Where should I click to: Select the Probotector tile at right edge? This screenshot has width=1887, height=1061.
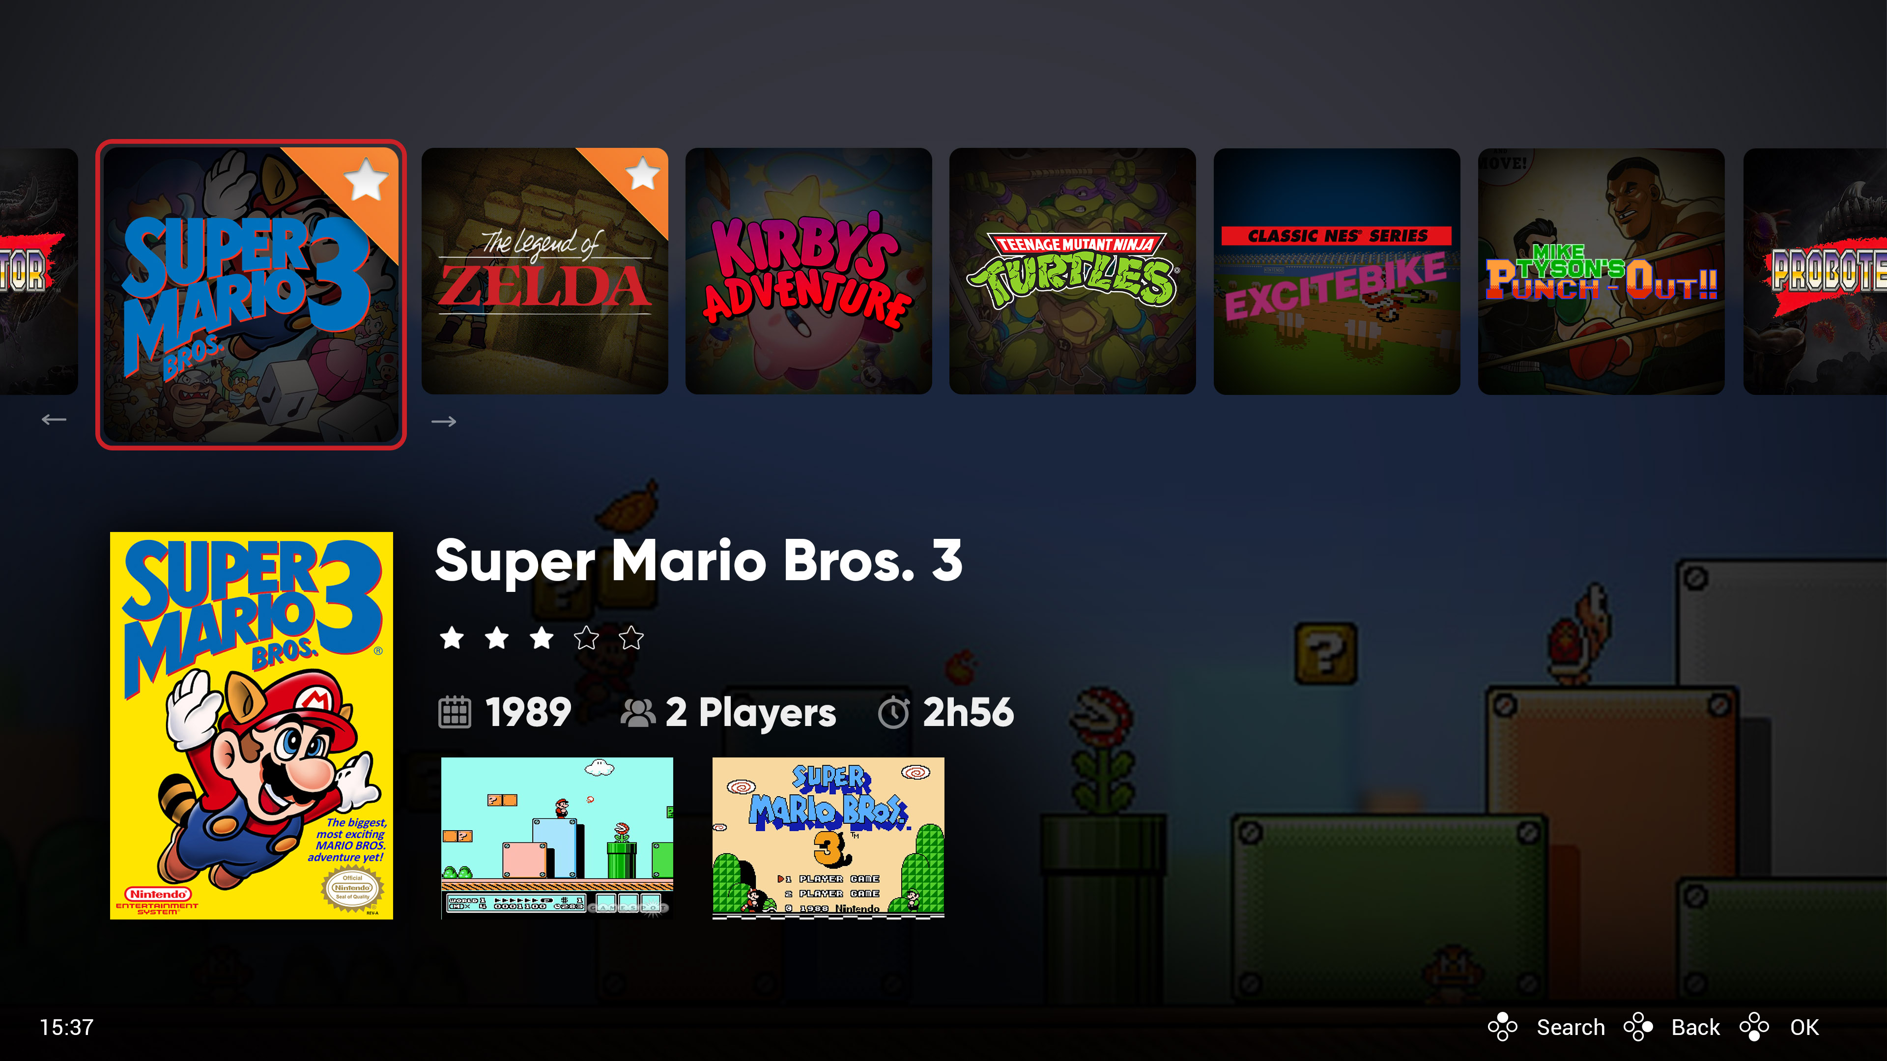tap(1815, 271)
